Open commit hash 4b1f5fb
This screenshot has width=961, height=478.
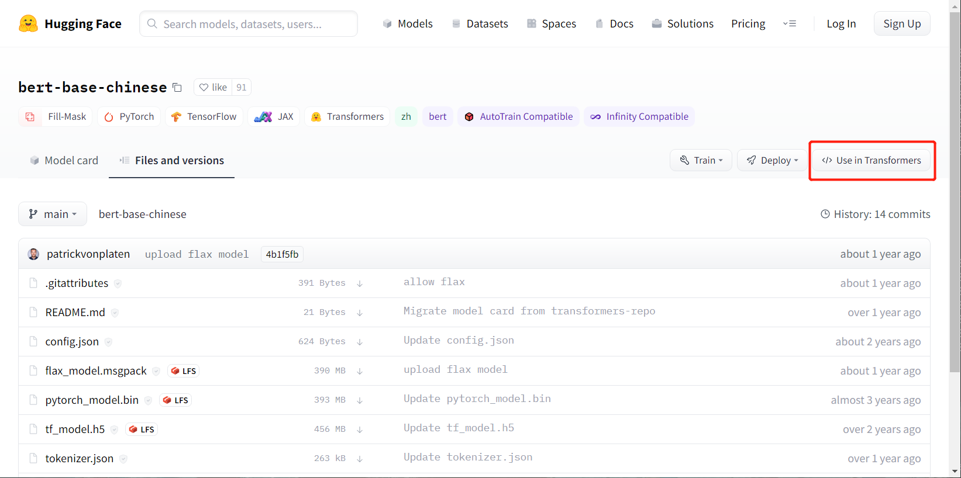click(282, 254)
